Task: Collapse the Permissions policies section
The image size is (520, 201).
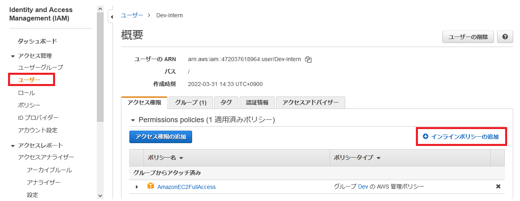Action: [133, 120]
